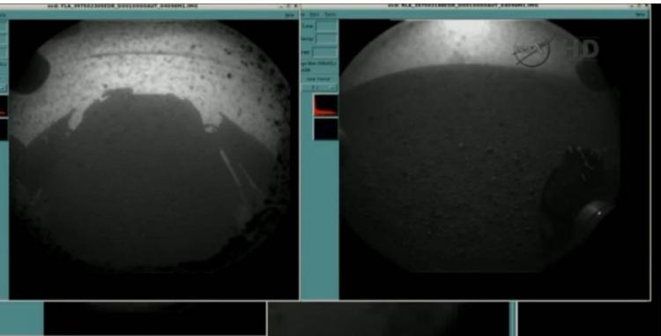The width and height of the screenshot is (661, 336).
Task: Click the button below the Image Size text
Action: pyautogui.click(x=318, y=78)
